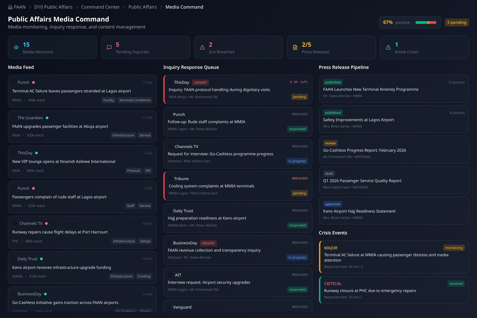This screenshot has height=318, width=477.
Task: Click the Delays tag on Channels TV article
Action: 145,241
